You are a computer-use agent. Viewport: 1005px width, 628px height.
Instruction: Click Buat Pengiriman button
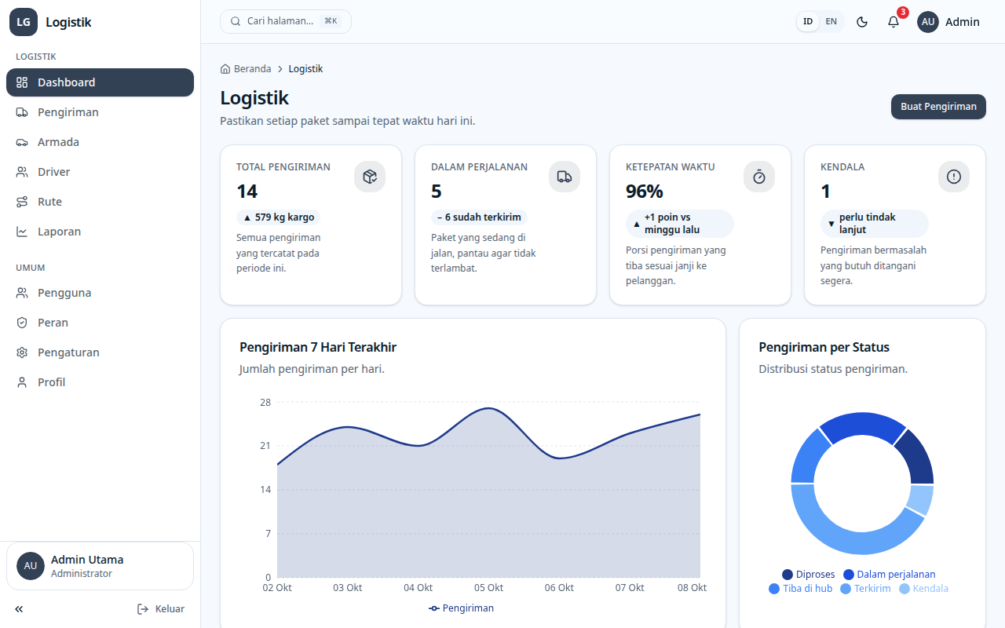pyautogui.click(x=938, y=107)
